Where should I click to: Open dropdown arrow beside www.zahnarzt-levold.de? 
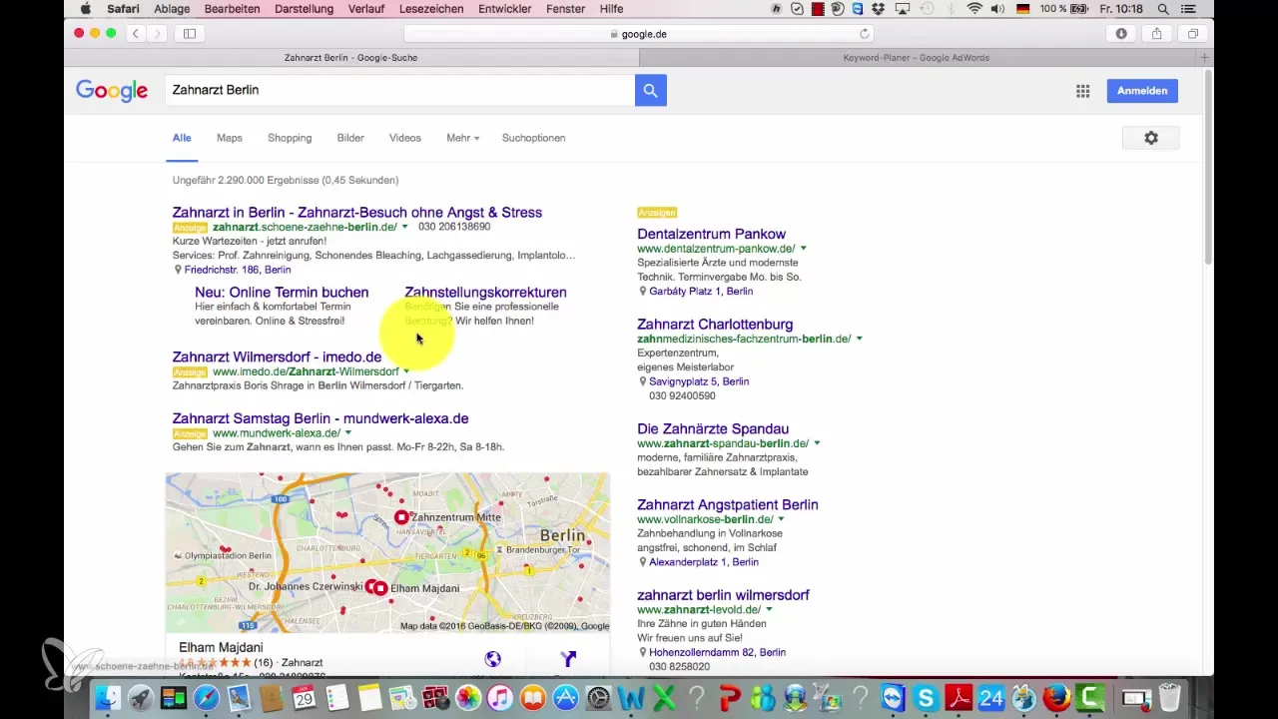pos(769,610)
